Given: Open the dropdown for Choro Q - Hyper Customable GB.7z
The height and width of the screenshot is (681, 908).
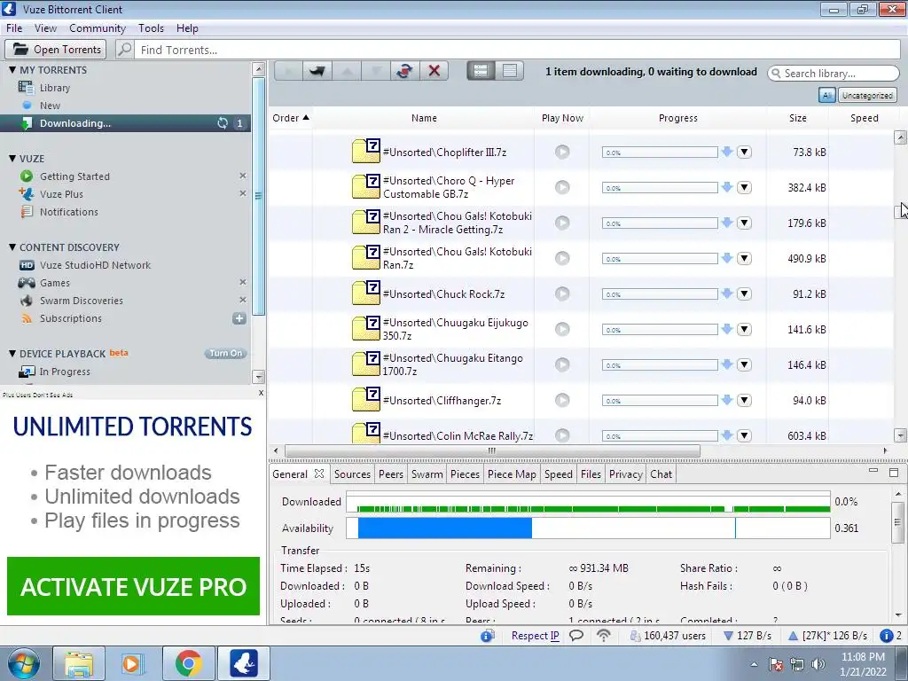Looking at the screenshot, I should [744, 187].
